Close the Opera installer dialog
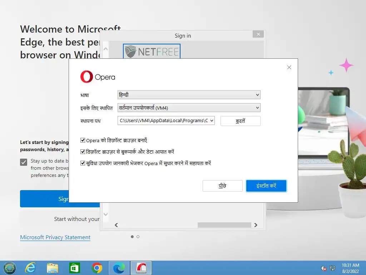 tap(289, 67)
